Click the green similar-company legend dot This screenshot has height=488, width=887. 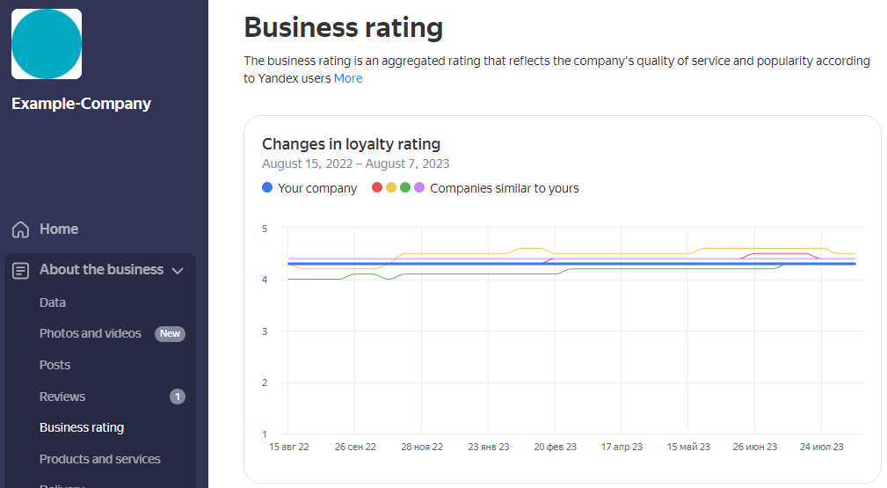point(405,188)
